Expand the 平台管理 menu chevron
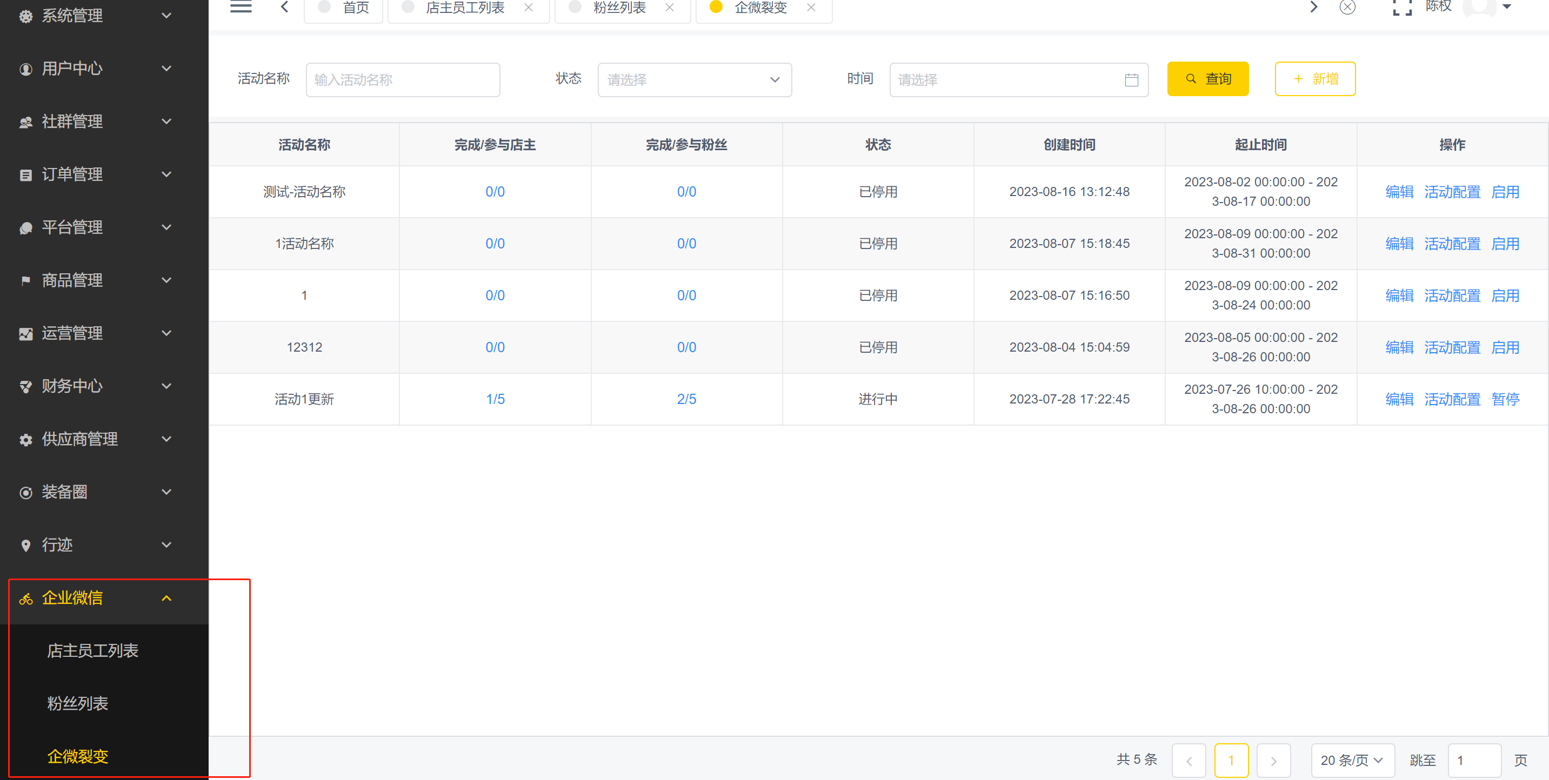Viewport: 1549px width, 780px height. point(166,227)
